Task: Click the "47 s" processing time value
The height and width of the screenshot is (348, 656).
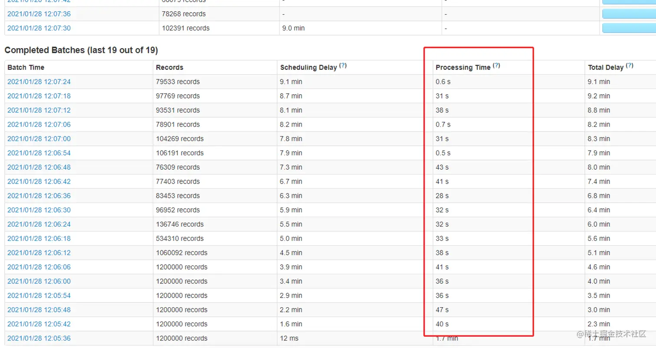Action: [x=442, y=310]
